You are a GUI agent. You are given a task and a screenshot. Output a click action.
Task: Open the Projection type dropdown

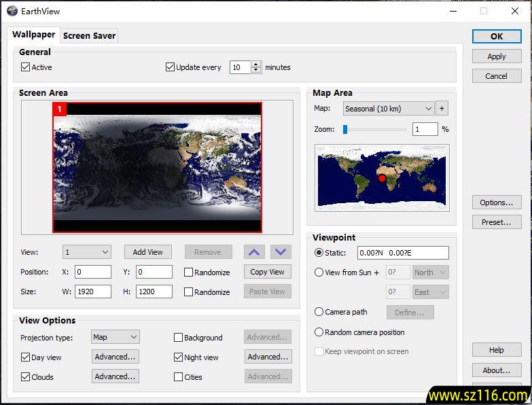point(115,337)
